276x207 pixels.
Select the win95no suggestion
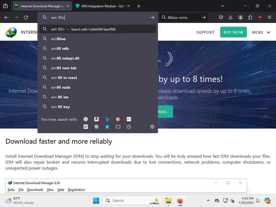(x=98, y=39)
